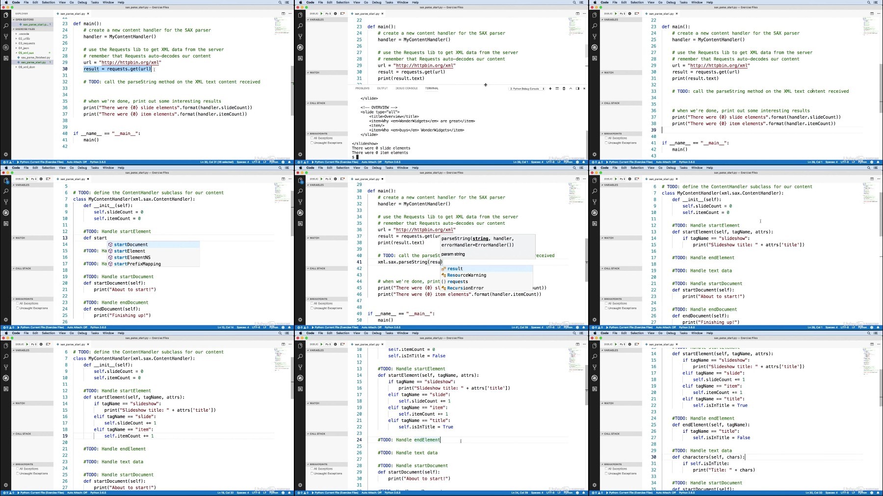Select the TERMINAL panel tab
This screenshot has width=883, height=496.
point(432,88)
